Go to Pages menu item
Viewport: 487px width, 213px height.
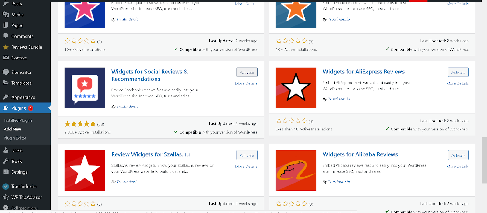click(x=17, y=25)
